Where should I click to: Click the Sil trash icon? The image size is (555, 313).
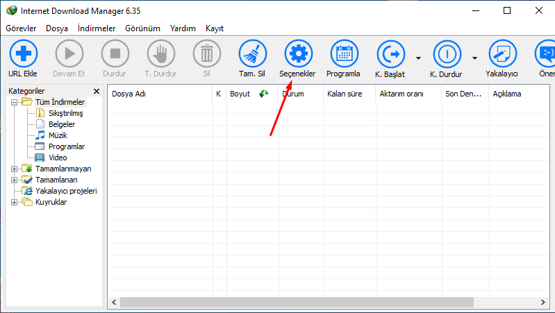coord(207,53)
